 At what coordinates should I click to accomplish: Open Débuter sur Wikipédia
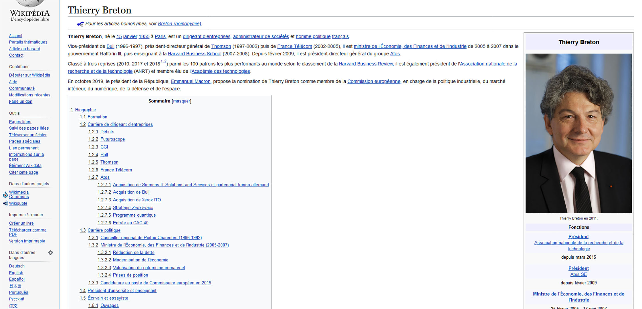point(29,75)
